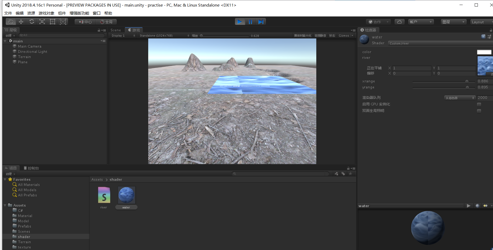Click the 中心 pivot button
Image resolution: width=493 pixels, height=250 pixels.
[85, 22]
